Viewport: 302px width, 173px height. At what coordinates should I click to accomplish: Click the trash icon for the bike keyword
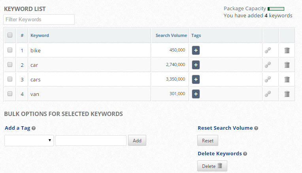click(287, 50)
